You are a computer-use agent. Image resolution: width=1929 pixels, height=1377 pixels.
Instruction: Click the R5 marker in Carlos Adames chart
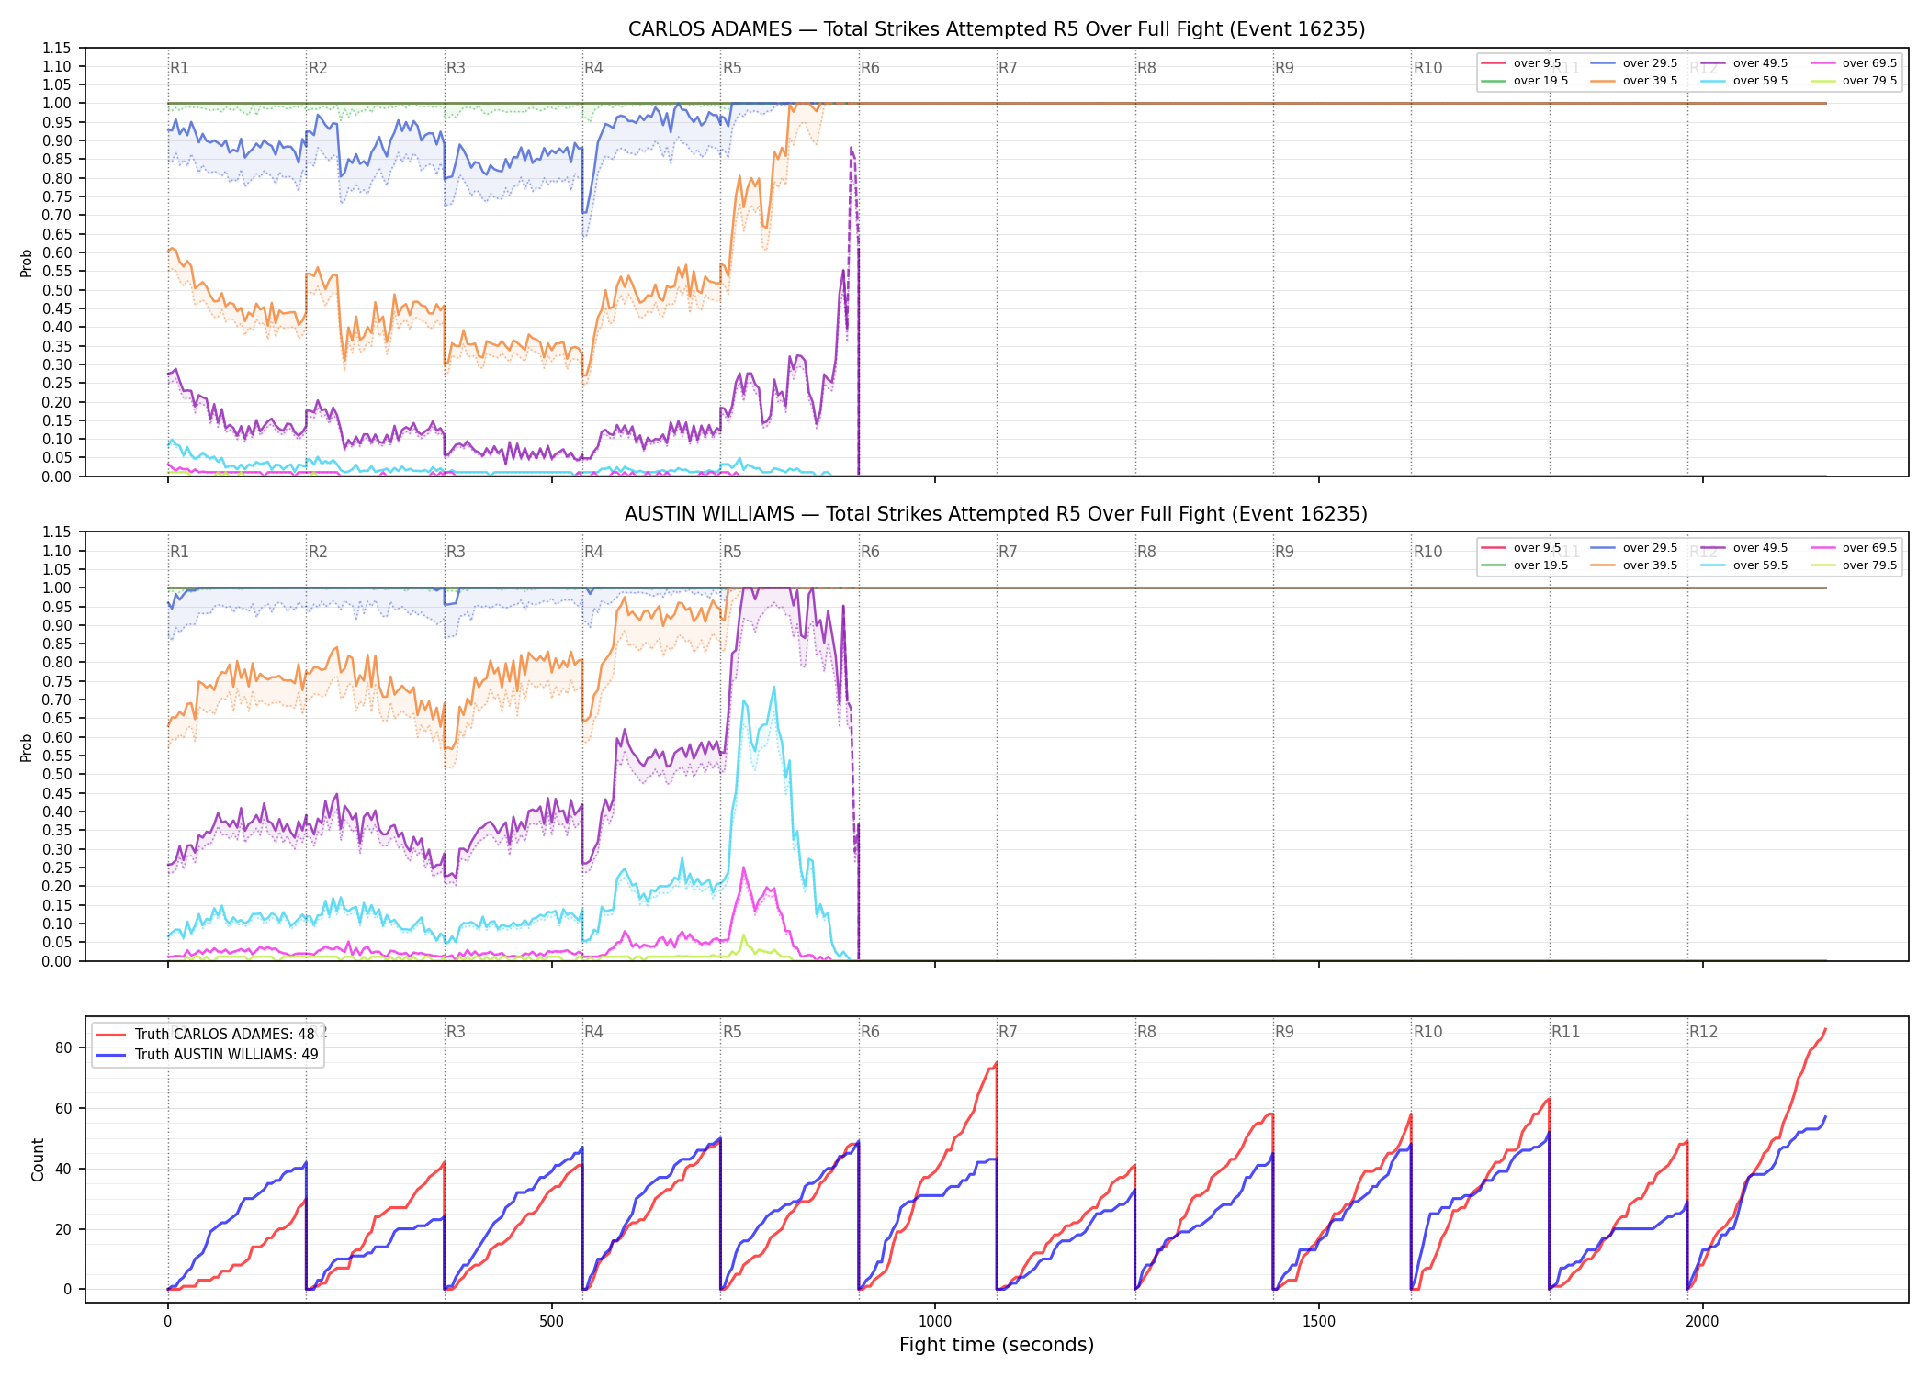point(732,68)
